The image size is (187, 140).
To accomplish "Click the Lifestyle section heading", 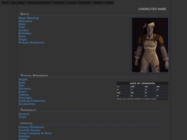I will click(x=26, y=123).
